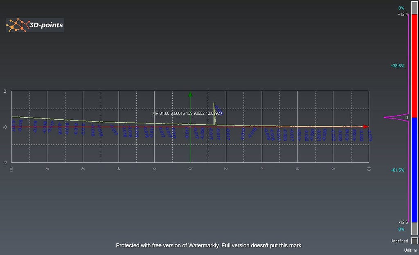The height and width of the screenshot is (255, 419).
Task: Click the +61.5% percentage label
Action: point(398,170)
